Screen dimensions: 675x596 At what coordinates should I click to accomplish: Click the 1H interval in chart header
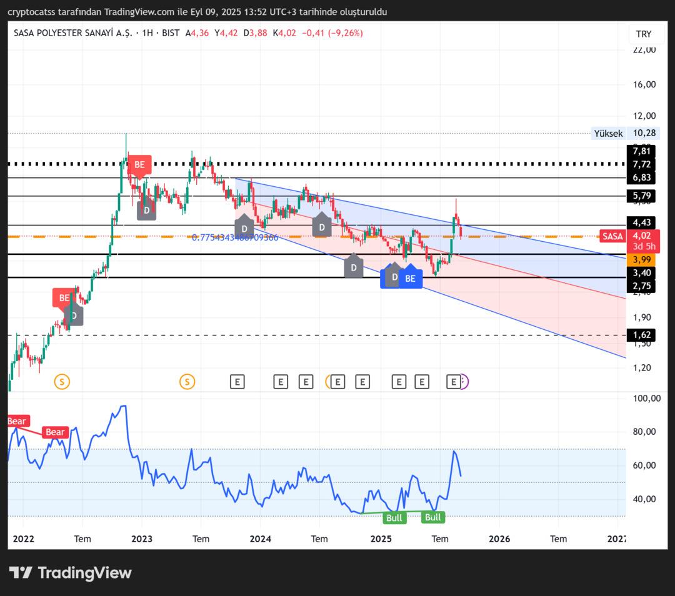click(147, 33)
